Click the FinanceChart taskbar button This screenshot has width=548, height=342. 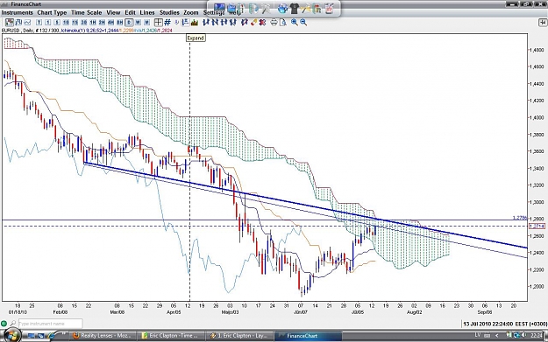[308, 336]
